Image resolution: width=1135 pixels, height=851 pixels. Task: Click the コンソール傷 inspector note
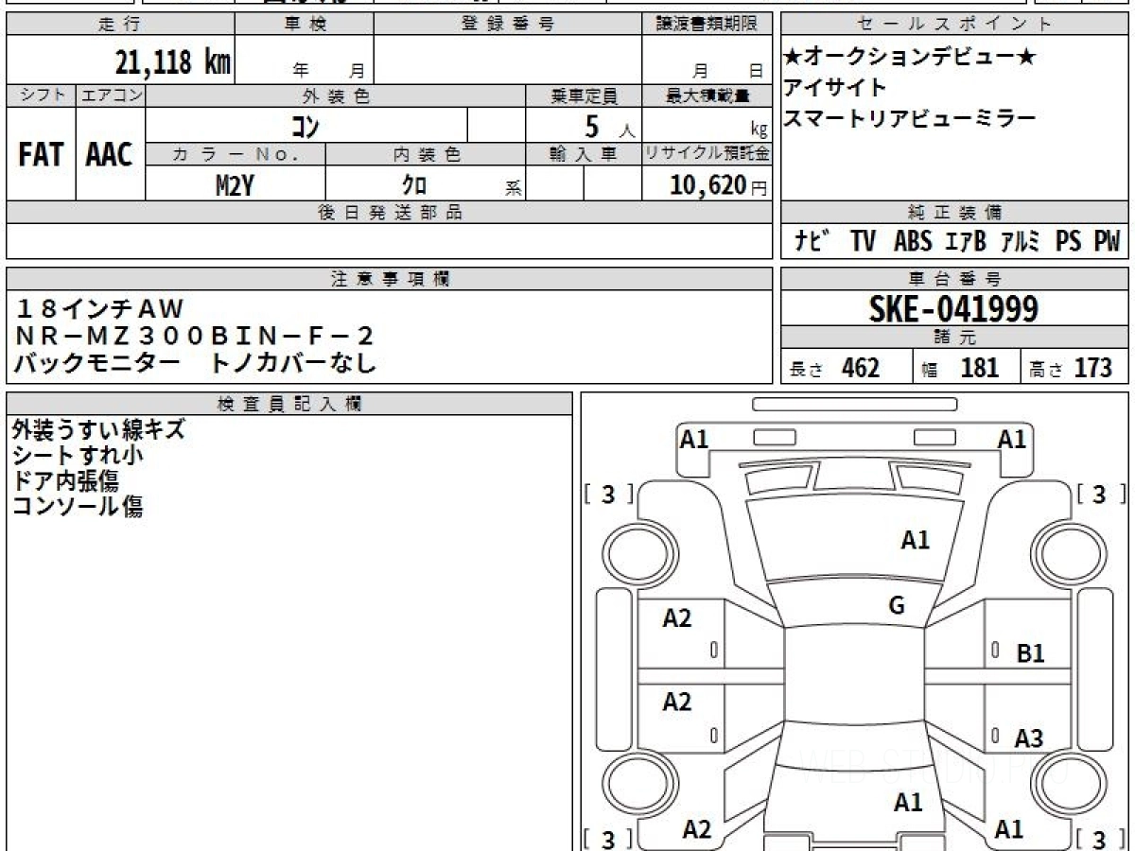coord(78,506)
